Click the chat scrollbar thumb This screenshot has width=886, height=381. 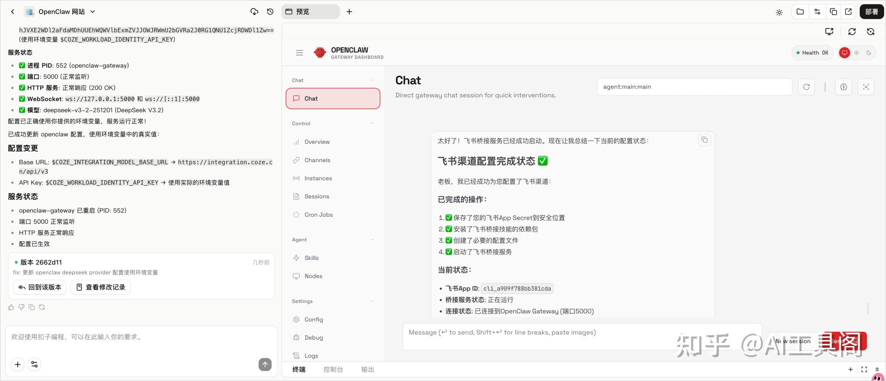(x=868, y=308)
